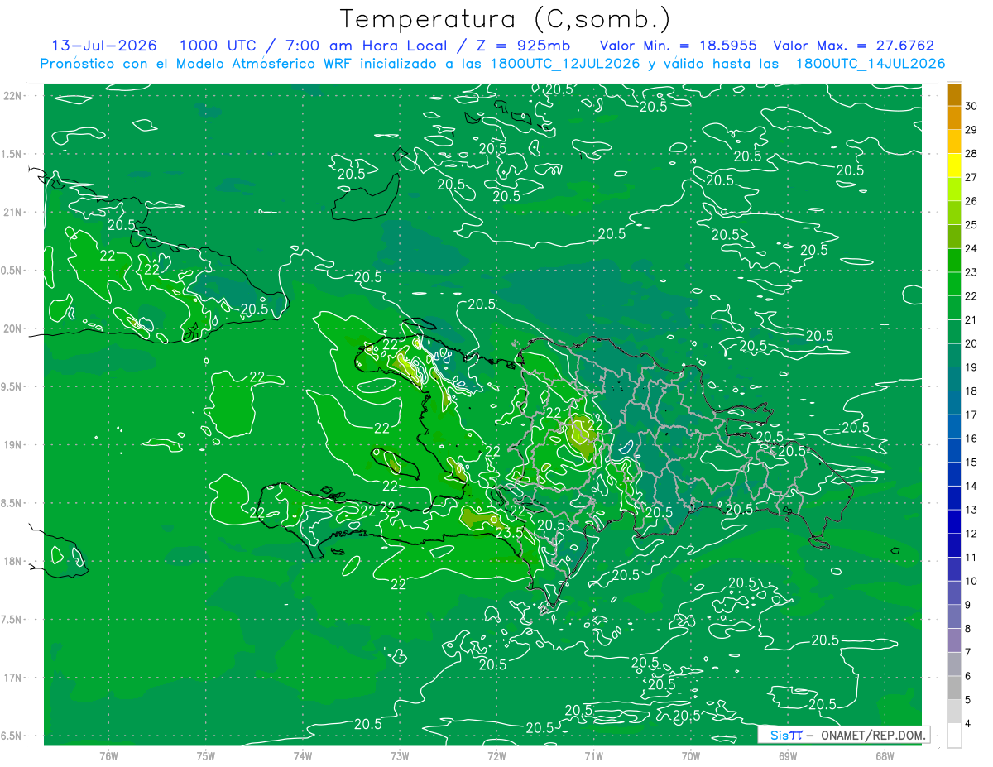Click the "Temperatura (C,somb.)" chart title
Image resolution: width=993 pixels, height=767 pixels.
506,18
